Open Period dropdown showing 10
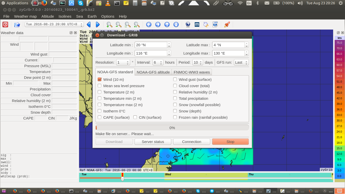 click(x=198, y=62)
